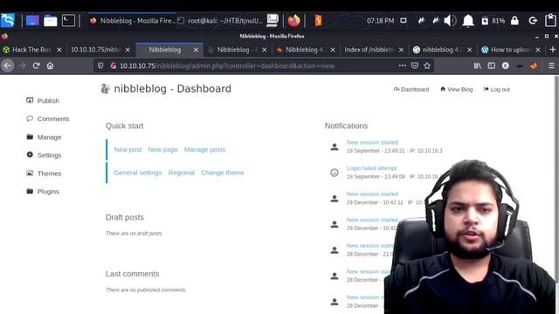This screenshot has width=559, height=314.
Task: Click the Dashboard link in the header
Action: (411, 89)
